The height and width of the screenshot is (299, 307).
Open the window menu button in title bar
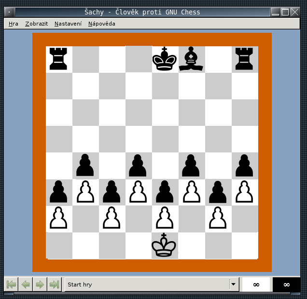(x=9, y=12)
